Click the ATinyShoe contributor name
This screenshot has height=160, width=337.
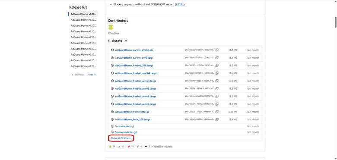coord(114,34)
